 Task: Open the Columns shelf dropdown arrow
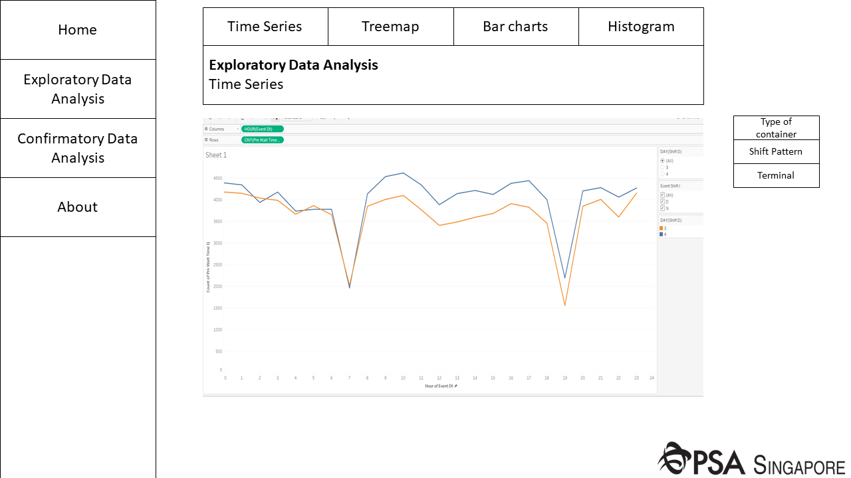click(x=237, y=129)
